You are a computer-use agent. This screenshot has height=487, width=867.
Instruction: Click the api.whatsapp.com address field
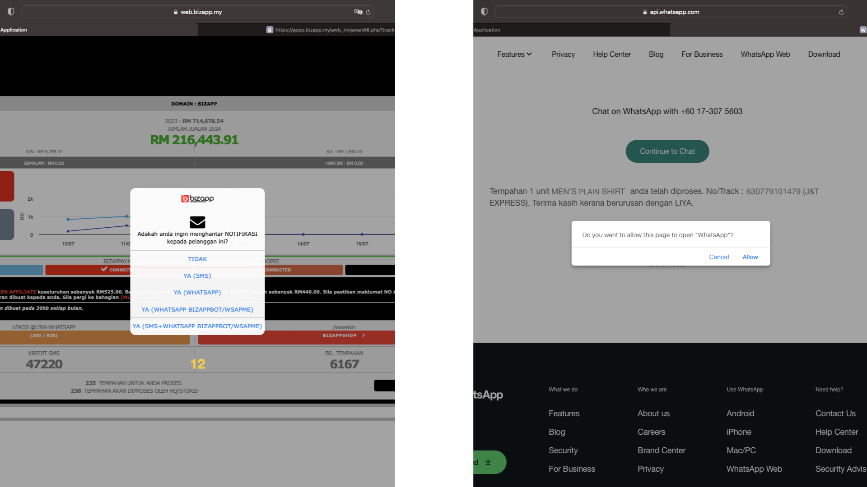click(x=671, y=12)
